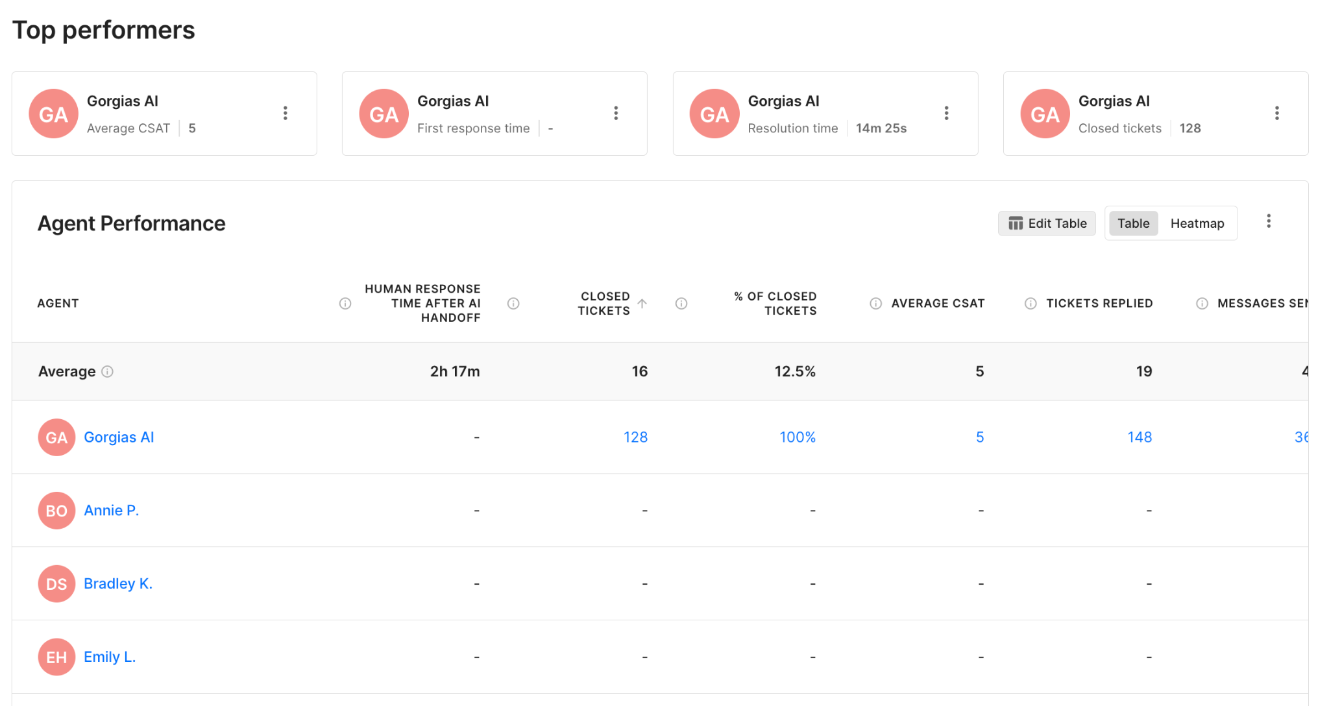Click the info icon next to Average CSAT header
The width and height of the screenshot is (1329, 706).
coord(876,303)
